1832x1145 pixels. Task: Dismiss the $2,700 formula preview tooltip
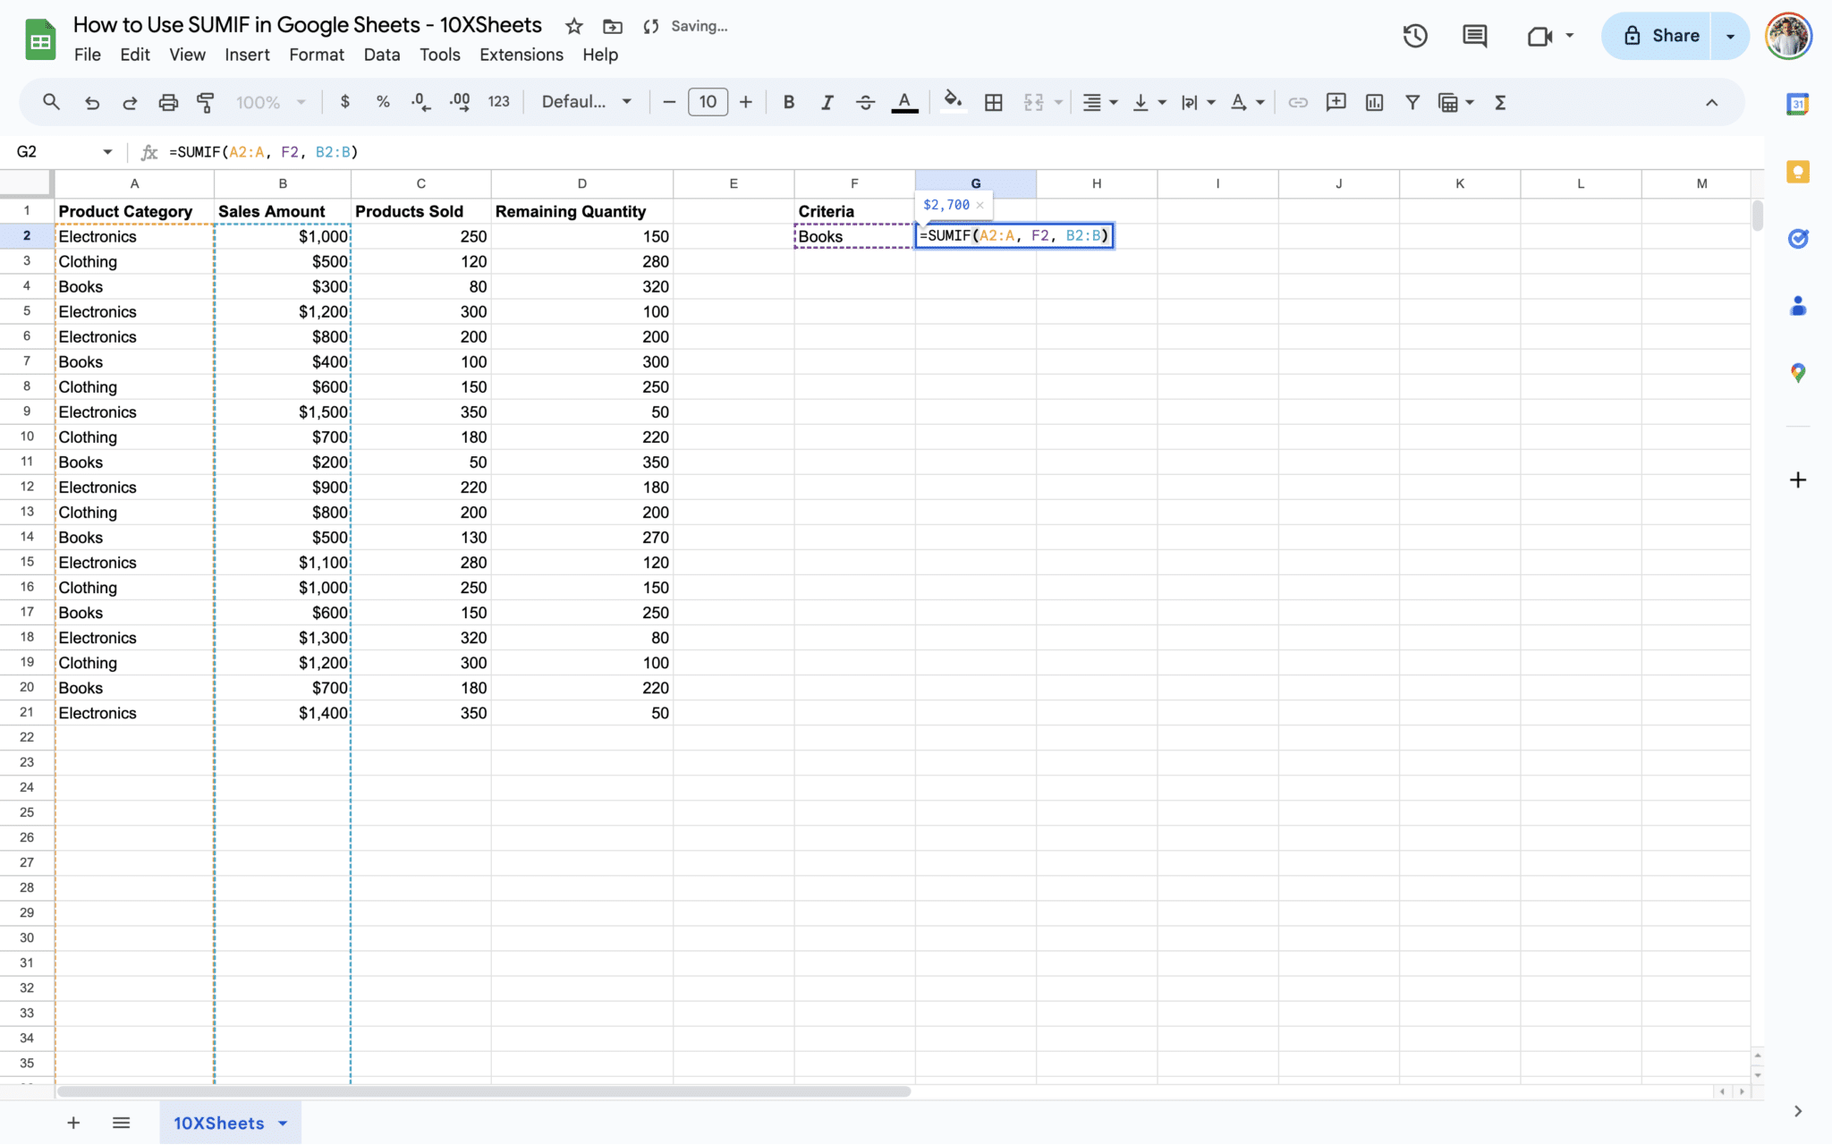(980, 205)
